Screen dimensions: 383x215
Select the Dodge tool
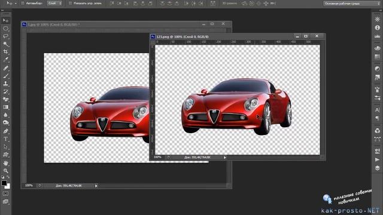5,122
